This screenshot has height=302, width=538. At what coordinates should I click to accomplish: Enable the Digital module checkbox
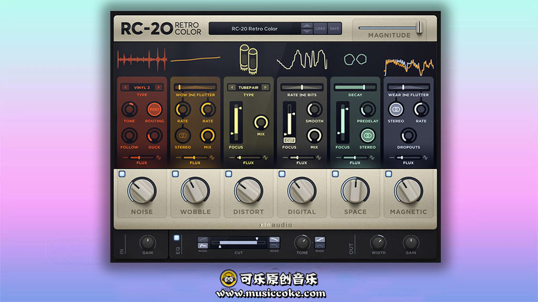pos(282,174)
